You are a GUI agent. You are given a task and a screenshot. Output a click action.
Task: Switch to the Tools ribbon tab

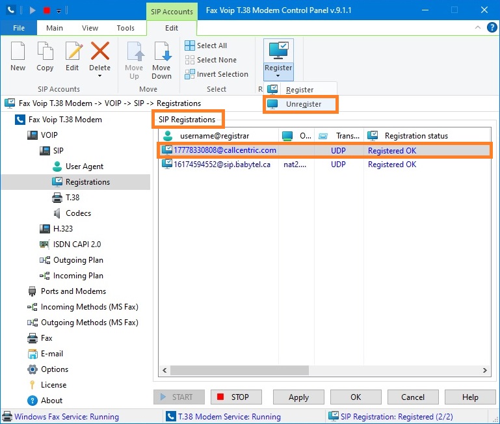[x=125, y=28]
